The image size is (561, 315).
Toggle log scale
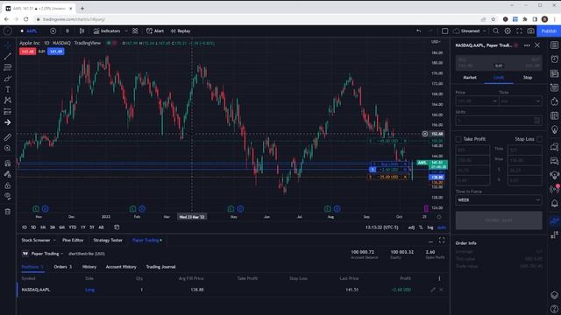pos(430,227)
